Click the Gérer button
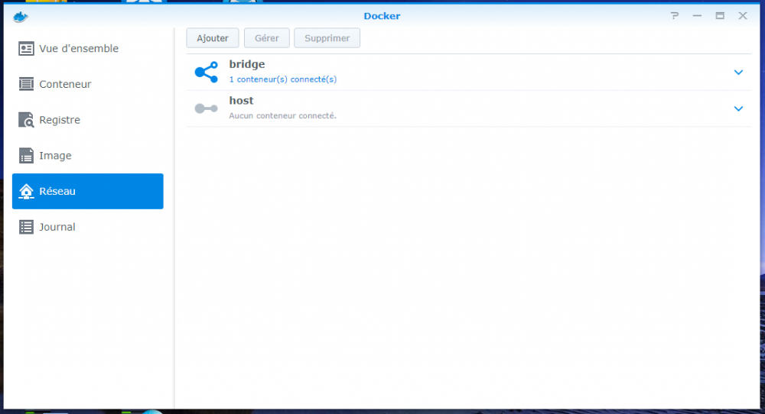The image size is (765, 414). 267,38
